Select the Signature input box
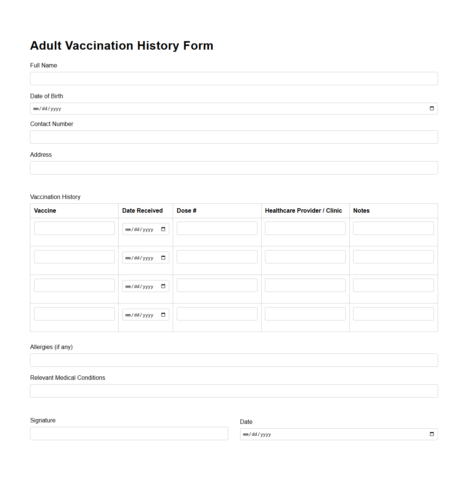Screen dimensions: 468x485 [129, 433]
